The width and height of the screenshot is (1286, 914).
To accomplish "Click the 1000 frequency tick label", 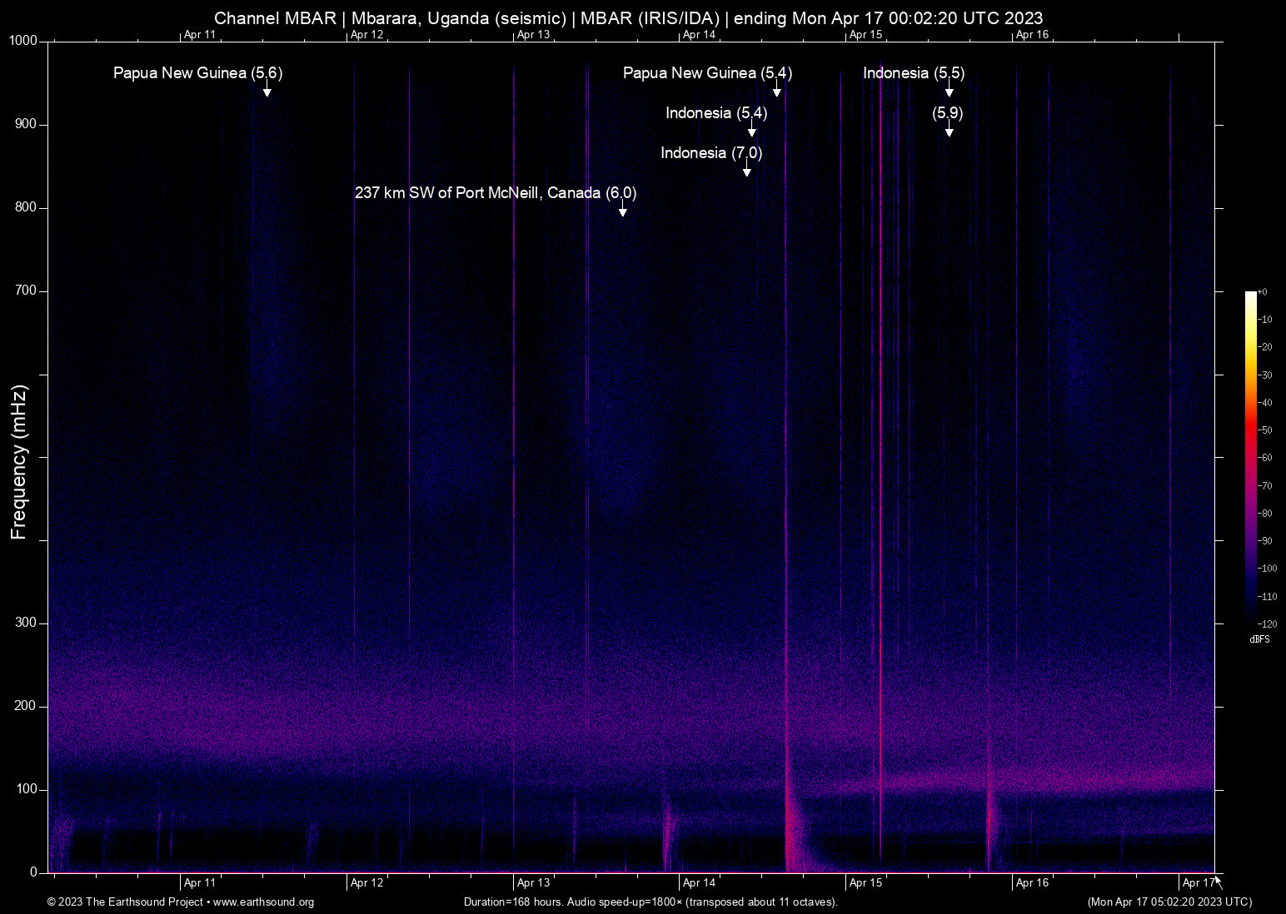I will pos(24,39).
